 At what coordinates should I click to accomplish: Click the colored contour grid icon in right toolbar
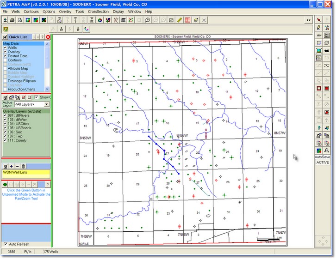(x=319, y=151)
